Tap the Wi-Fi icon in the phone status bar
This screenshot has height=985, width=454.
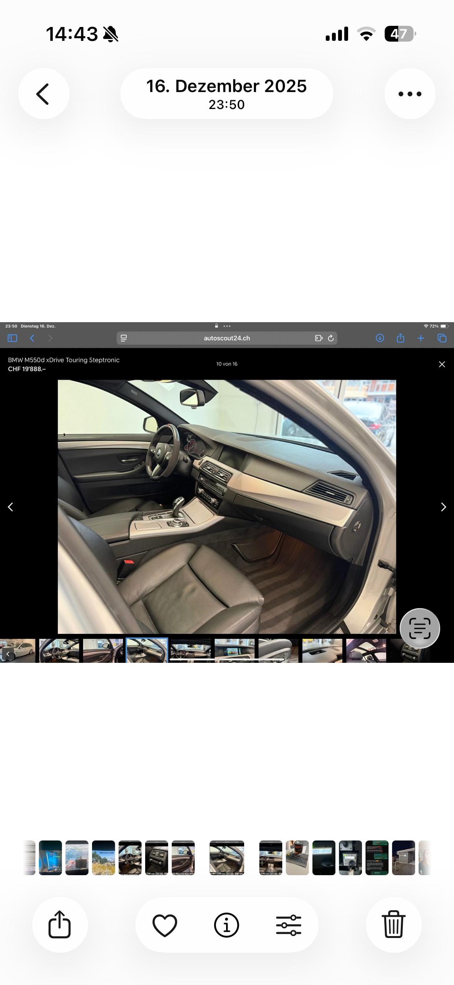coord(367,34)
